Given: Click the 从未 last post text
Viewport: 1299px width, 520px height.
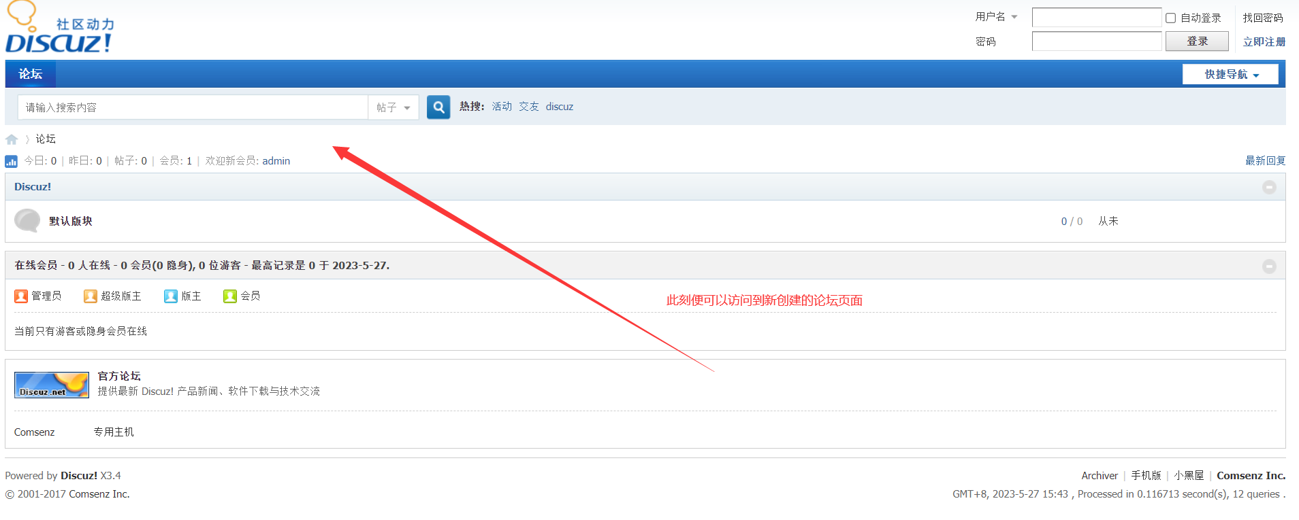Looking at the screenshot, I should (1108, 221).
